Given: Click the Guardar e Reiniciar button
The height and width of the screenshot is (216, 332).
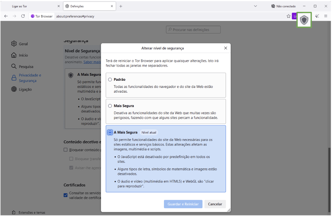Looking at the screenshot, I should [183, 204].
